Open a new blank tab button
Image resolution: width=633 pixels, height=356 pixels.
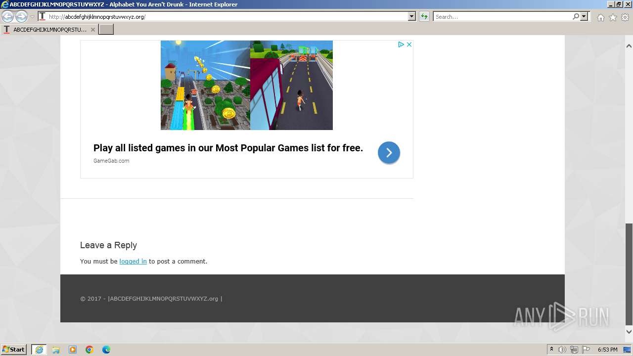tap(106, 30)
